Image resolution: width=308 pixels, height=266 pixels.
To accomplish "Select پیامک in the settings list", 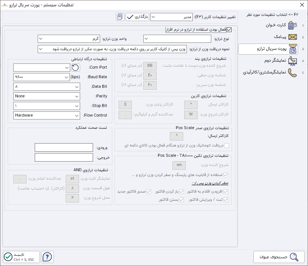I will tap(280, 37).
